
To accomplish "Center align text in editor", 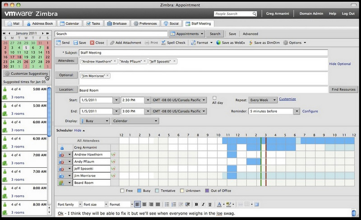I will 144,204.
